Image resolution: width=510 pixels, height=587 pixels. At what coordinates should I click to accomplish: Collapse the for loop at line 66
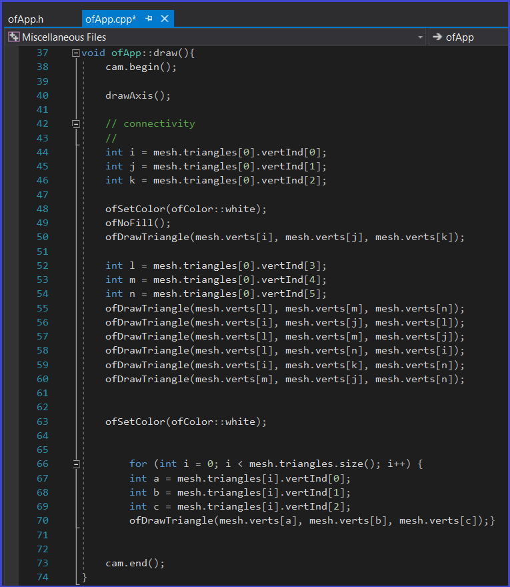point(76,464)
